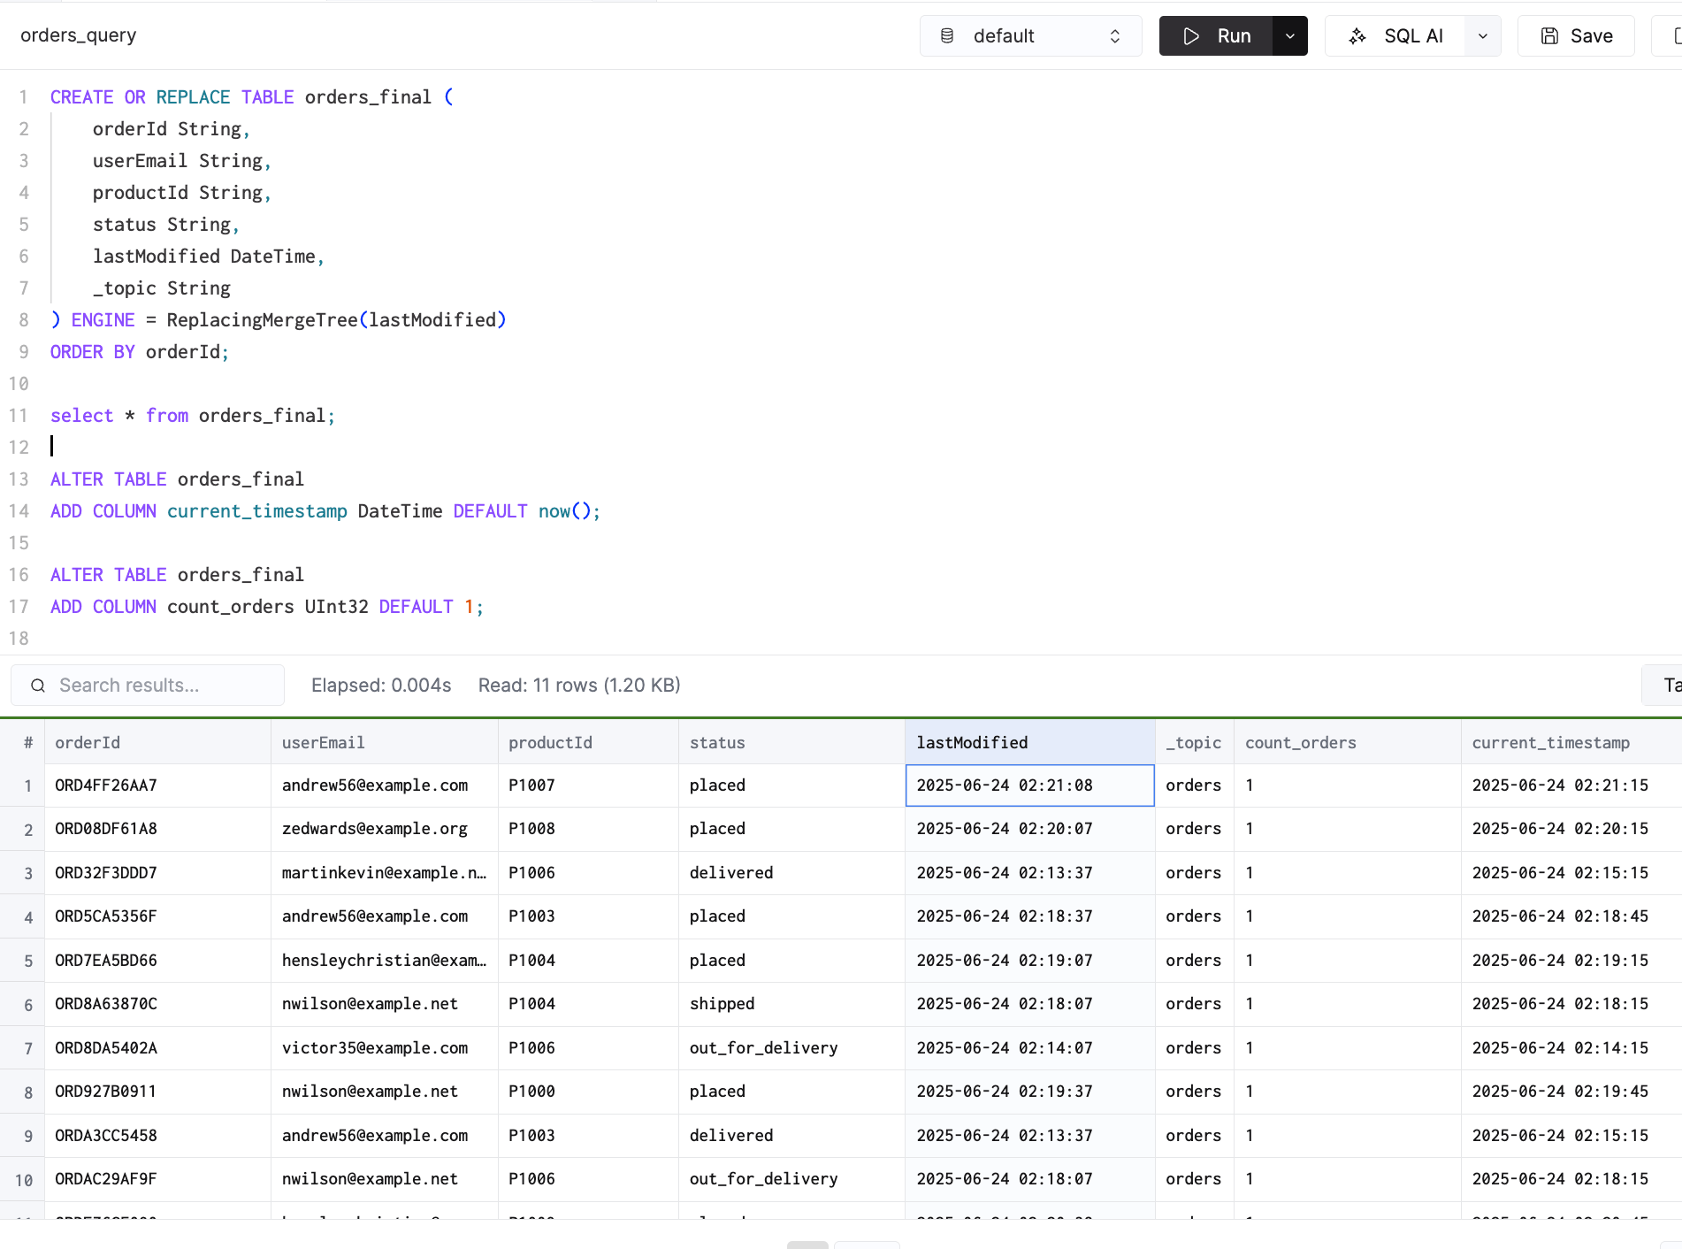Click the magnifier icon in results search
Viewport: 1682px width, 1249px height.
pos(38,686)
